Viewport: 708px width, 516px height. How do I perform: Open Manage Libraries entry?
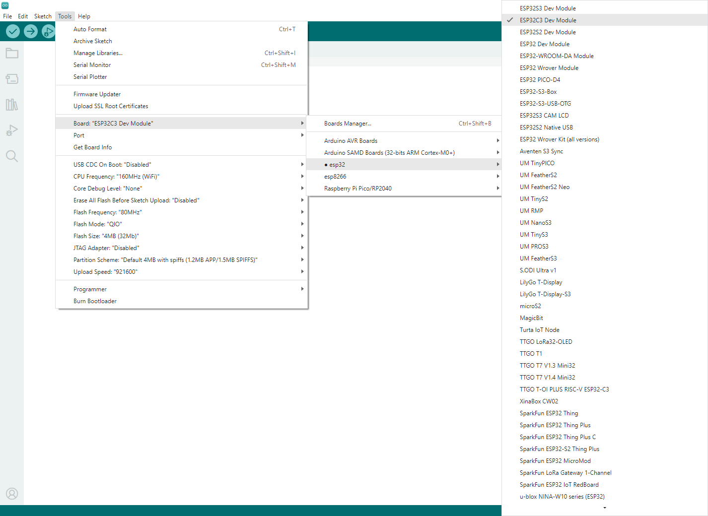coord(182,53)
